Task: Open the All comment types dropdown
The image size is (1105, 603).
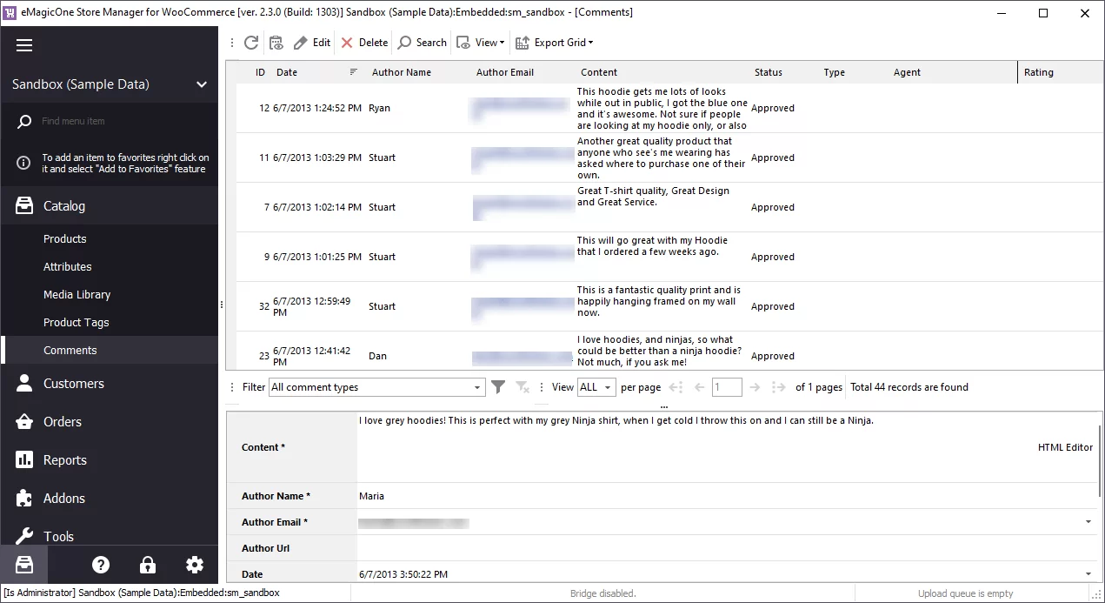Action: 376,386
